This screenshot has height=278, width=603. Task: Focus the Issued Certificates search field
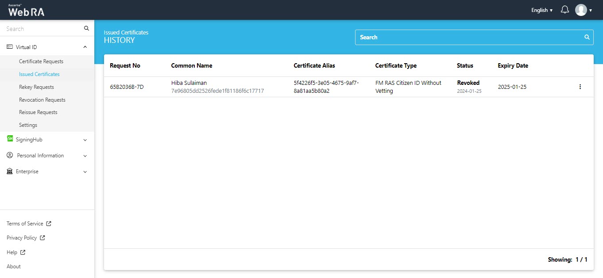[469, 38]
